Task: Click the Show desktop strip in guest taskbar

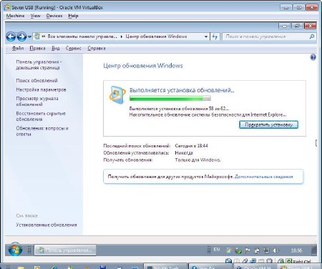Action: [x=314, y=250]
